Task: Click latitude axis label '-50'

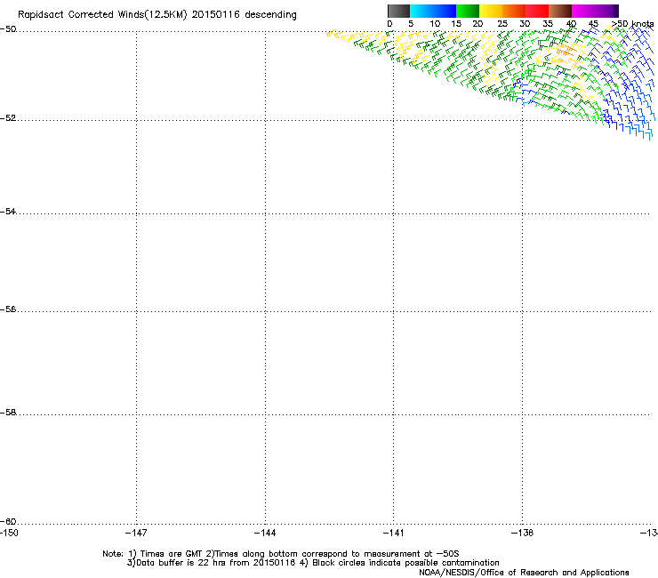Action: point(8,29)
